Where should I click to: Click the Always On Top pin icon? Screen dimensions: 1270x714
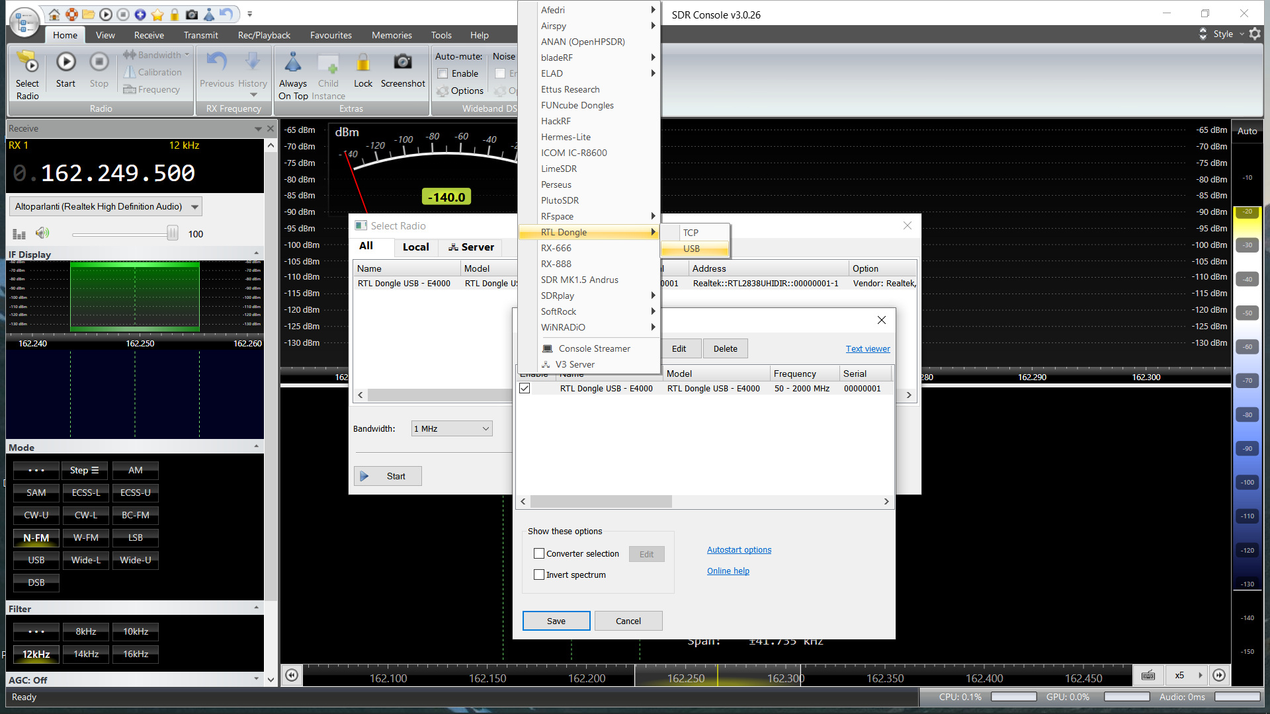tap(292, 63)
